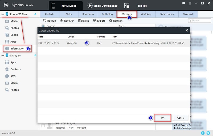This screenshot has height=136, width=213.
Task: Click the Delete toolbar button
Action: click(83, 21)
